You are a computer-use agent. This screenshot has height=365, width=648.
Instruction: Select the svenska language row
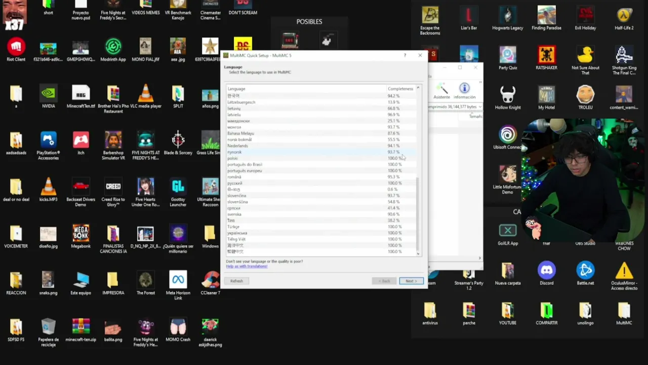coord(320,214)
